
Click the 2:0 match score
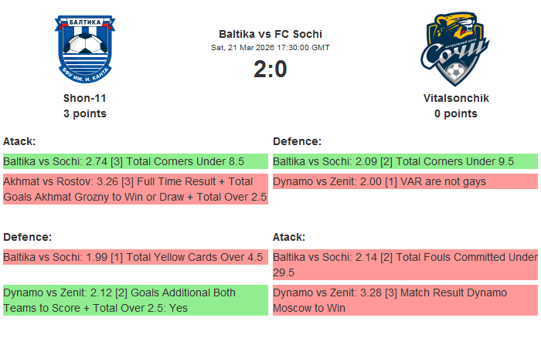click(270, 69)
